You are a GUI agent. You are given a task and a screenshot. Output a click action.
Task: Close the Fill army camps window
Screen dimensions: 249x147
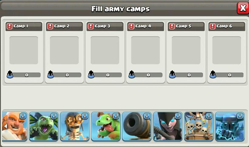pos(243,8)
